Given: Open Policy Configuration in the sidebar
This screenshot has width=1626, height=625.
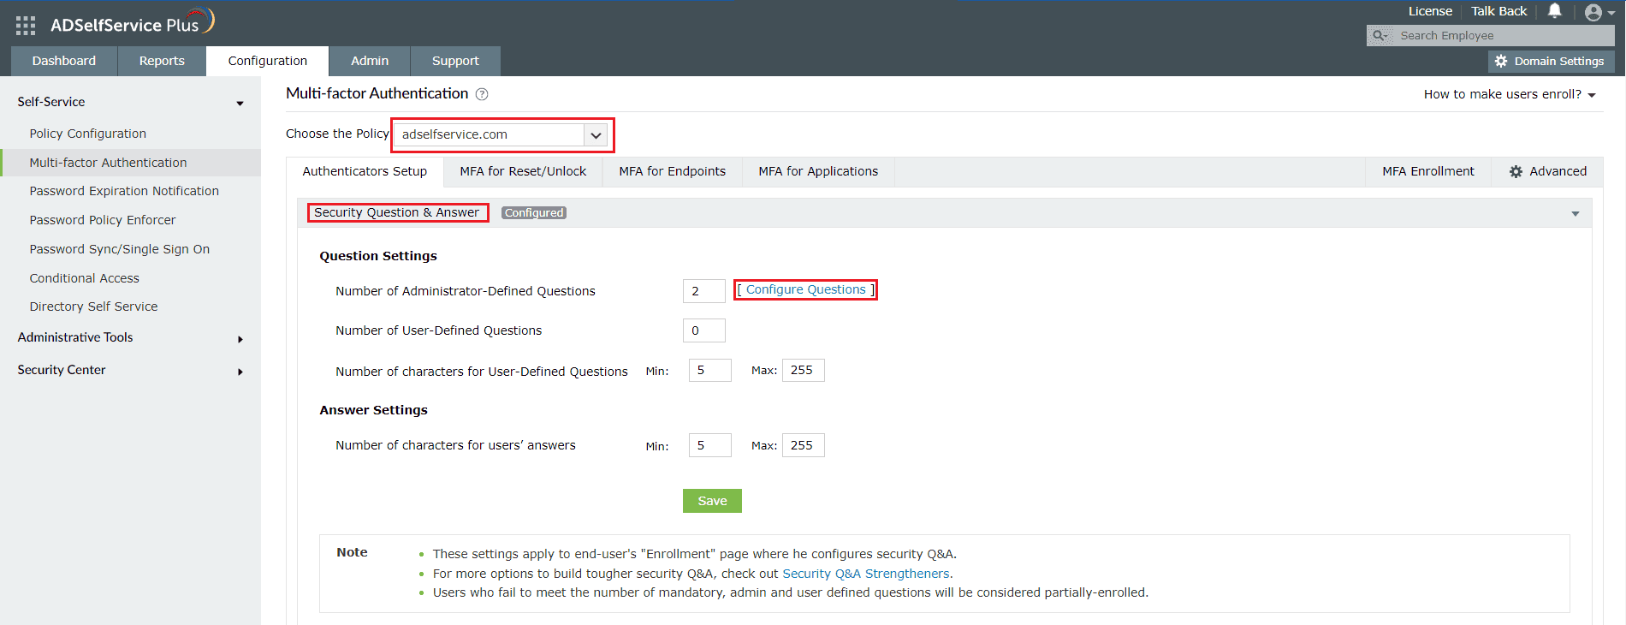Looking at the screenshot, I should 88,134.
